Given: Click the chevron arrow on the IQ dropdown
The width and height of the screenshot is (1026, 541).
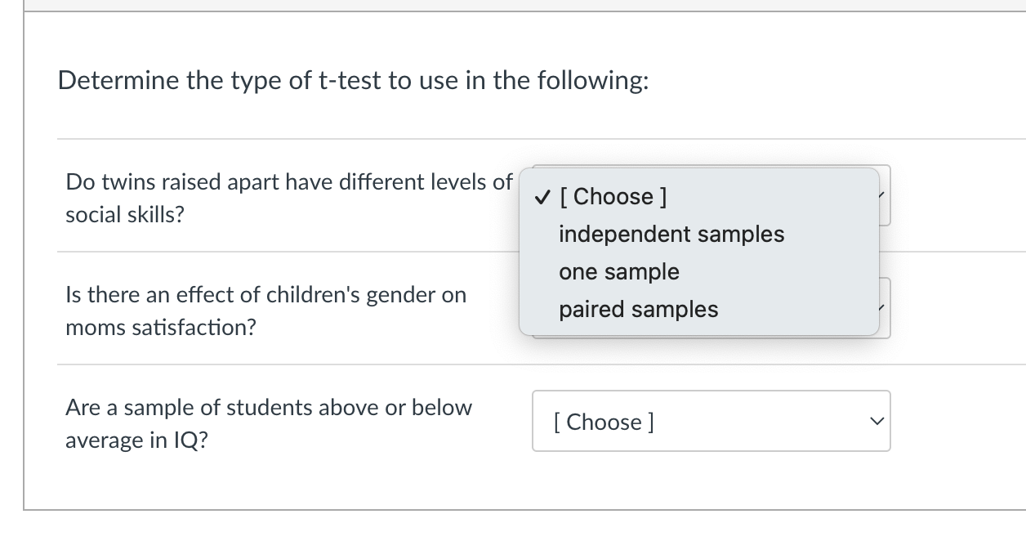Looking at the screenshot, I should (x=877, y=422).
